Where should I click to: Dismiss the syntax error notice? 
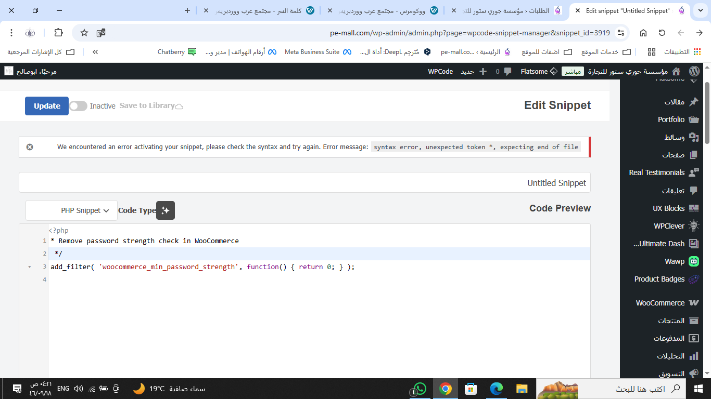(30, 147)
